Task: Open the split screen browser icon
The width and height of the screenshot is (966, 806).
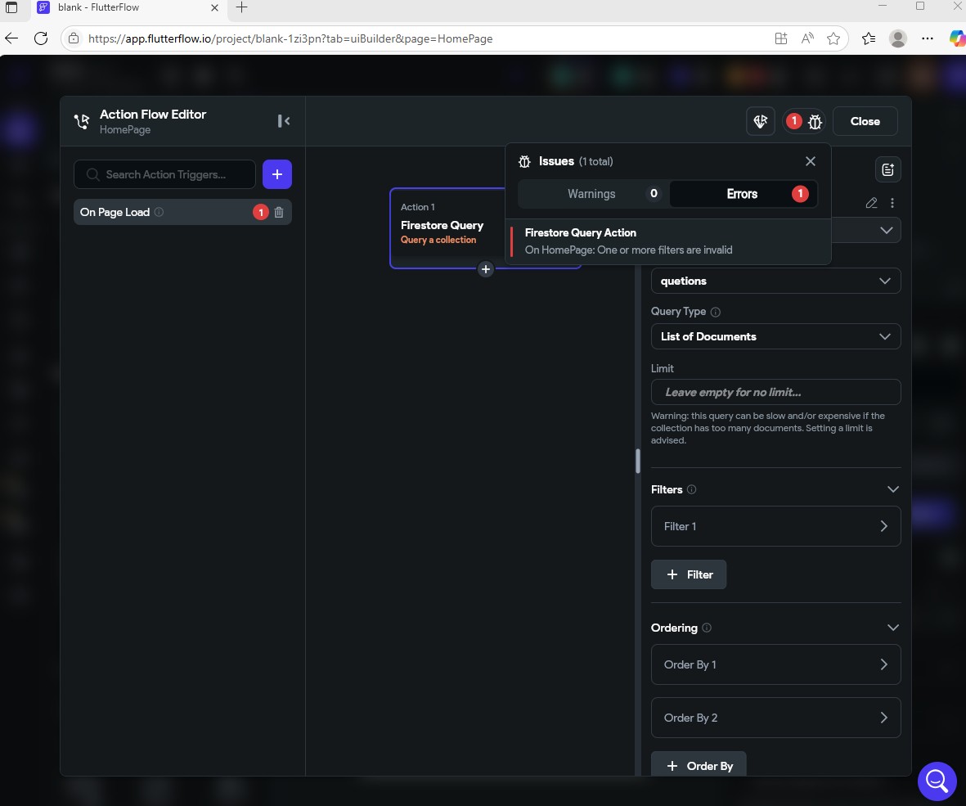Action: (780, 38)
